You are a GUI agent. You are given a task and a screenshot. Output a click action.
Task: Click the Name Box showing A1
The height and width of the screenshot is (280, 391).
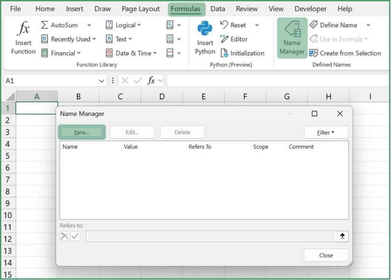(51, 81)
